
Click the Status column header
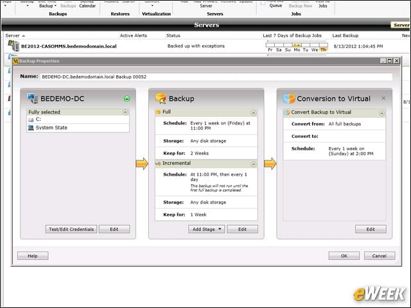[x=173, y=36]
